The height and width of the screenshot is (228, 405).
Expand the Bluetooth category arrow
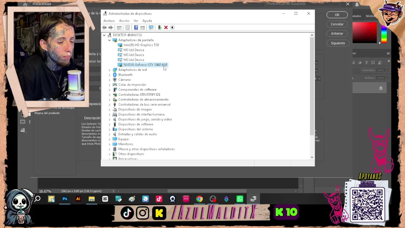coord(109,75)
